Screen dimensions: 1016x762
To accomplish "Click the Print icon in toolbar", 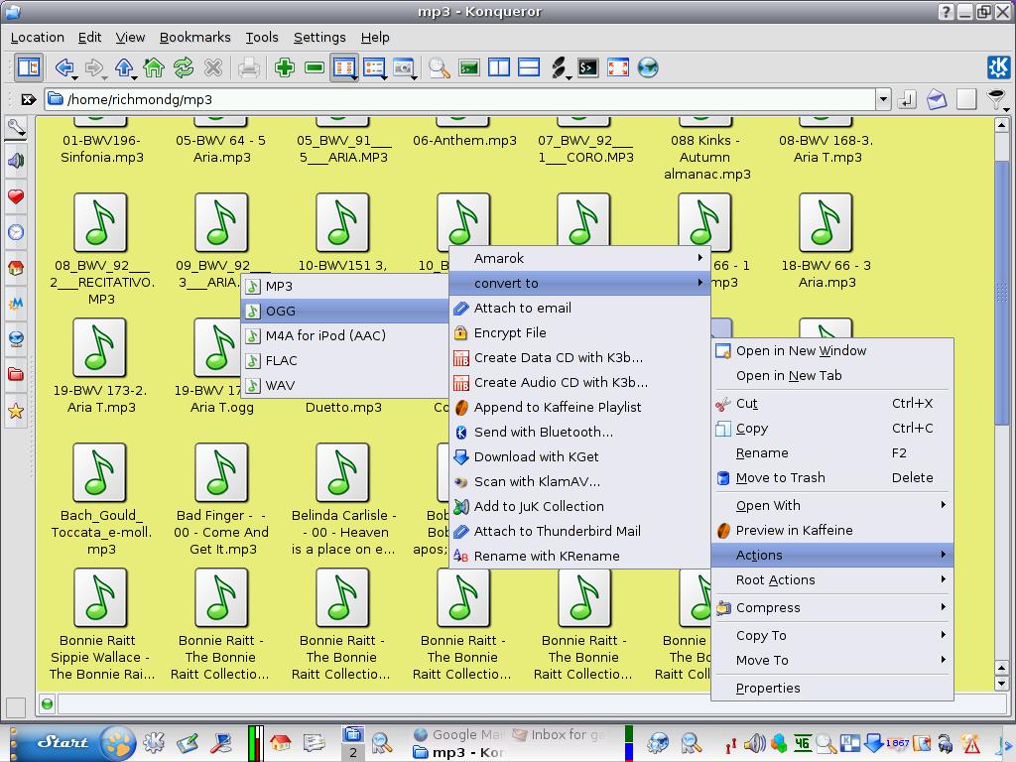I will tap(249, 67).
